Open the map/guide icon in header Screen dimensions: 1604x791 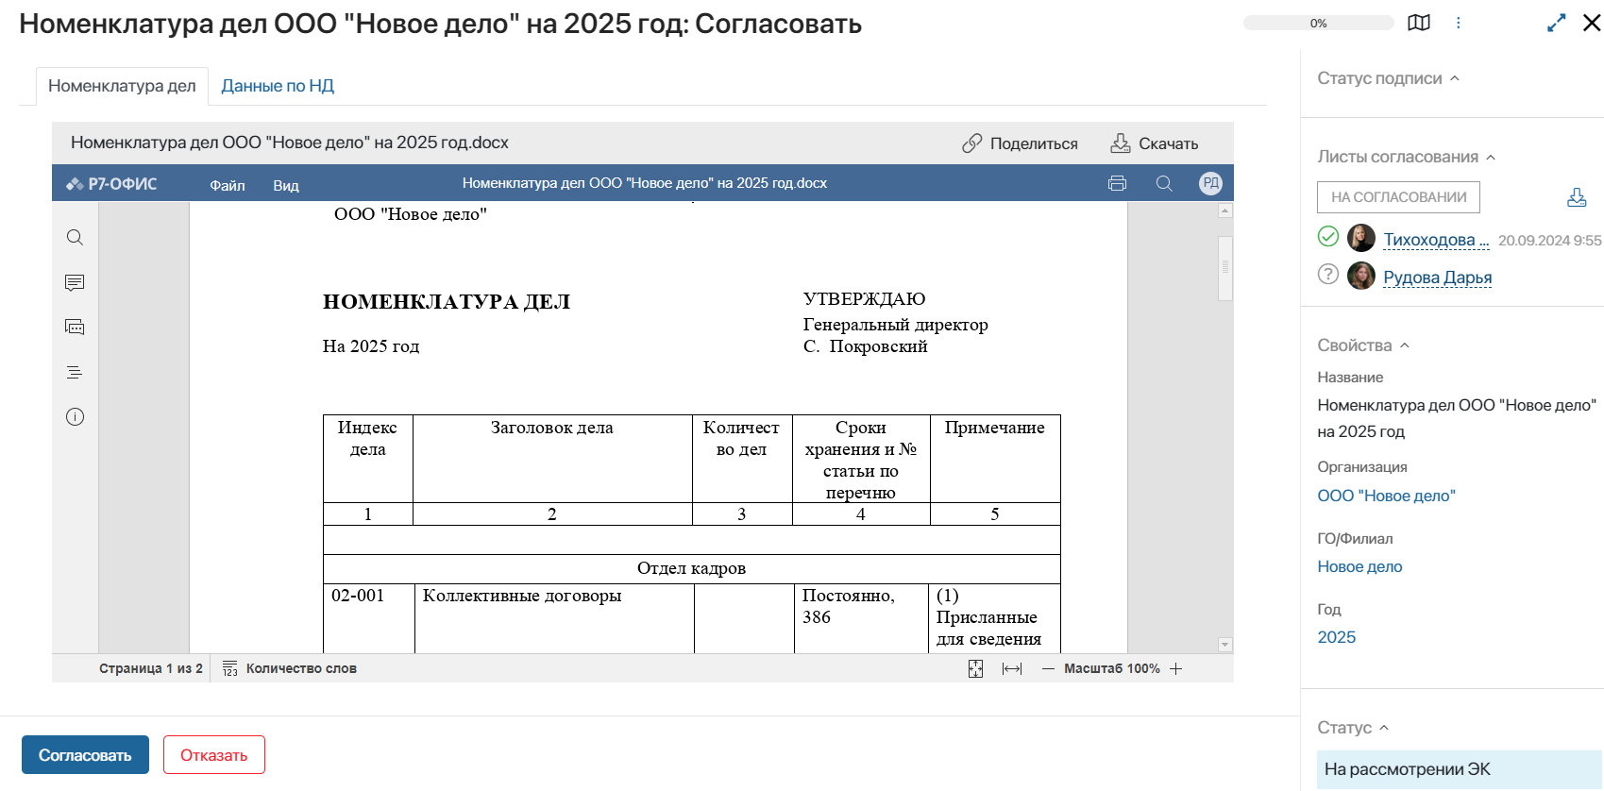(1419, 23)
